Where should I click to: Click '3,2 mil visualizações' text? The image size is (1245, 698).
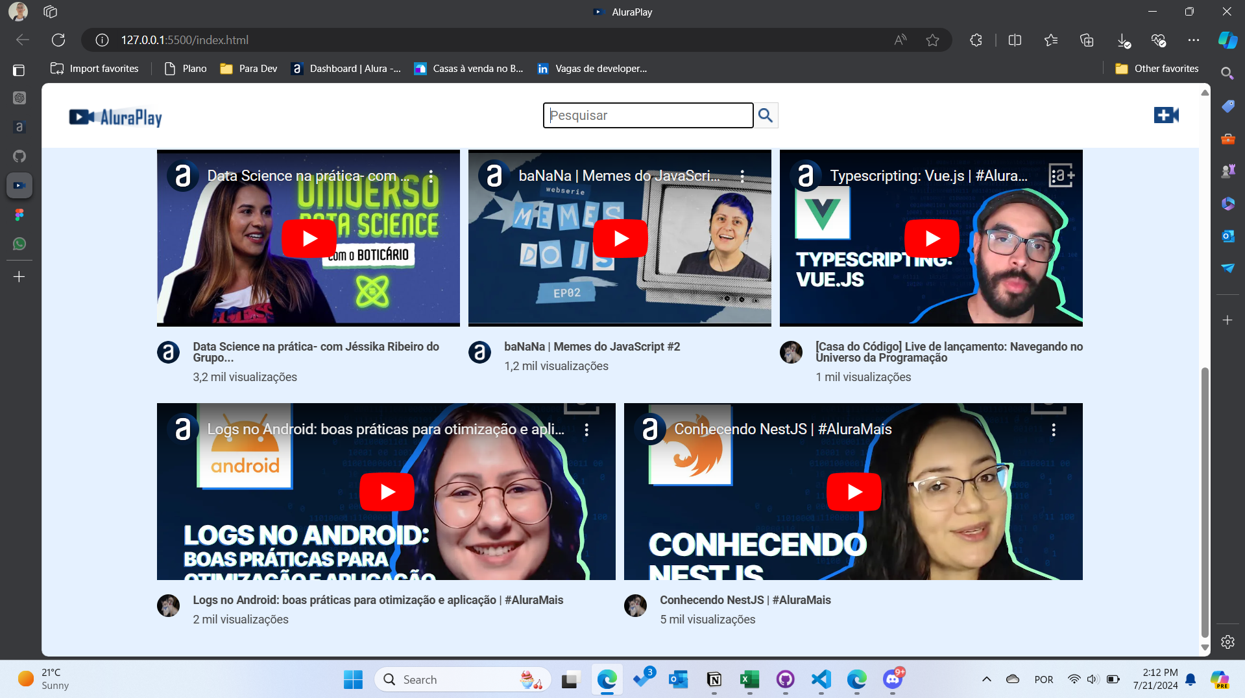click(x=245, y=377)
